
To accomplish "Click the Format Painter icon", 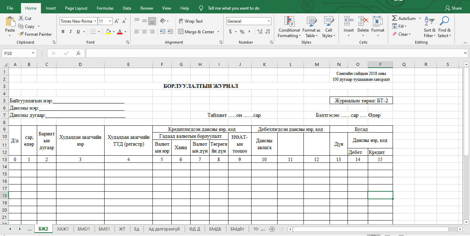I will click(21, 34).
